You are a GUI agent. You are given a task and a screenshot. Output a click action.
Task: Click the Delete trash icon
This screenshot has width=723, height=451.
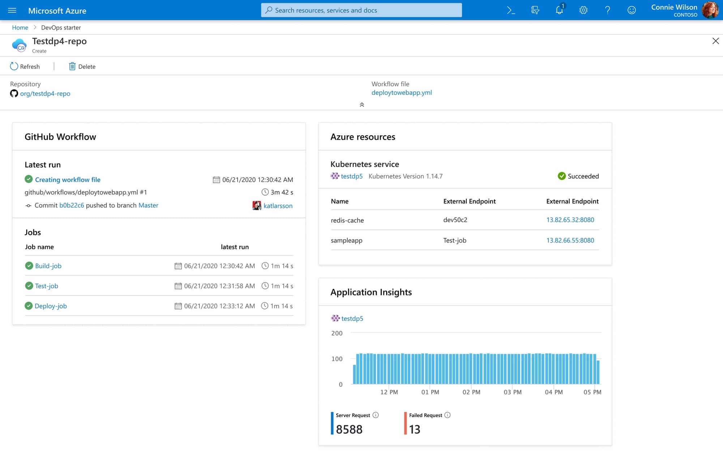click(72, 66)
